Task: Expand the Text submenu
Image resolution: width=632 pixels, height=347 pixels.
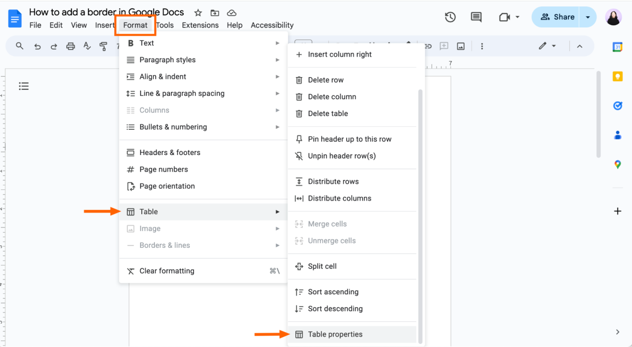Action: pos(203,43)
